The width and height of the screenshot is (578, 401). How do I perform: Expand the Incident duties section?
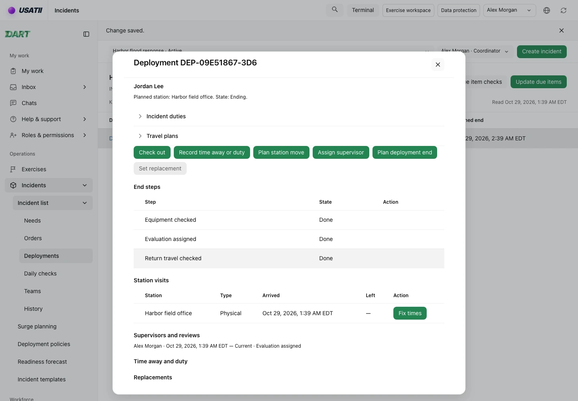pyautogui.click(x=289, y=116)
